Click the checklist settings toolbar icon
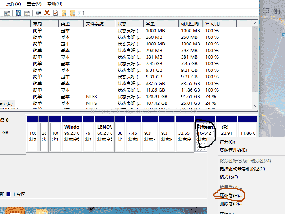The width and height of the screenshot is (285, 214). coord(81,13)
